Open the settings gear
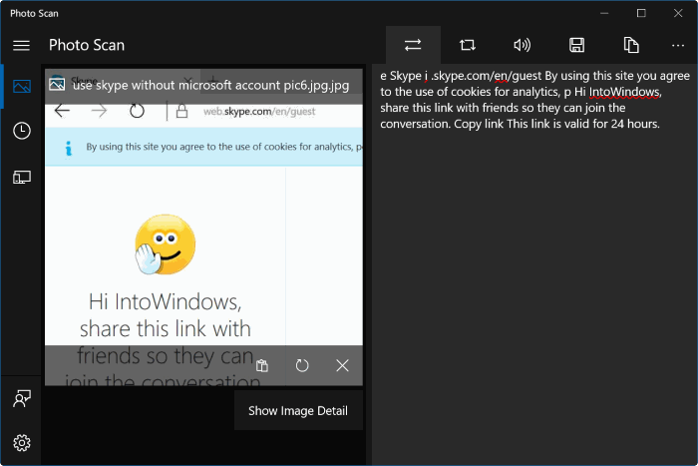698x466 pixels. tap(22, 443)
